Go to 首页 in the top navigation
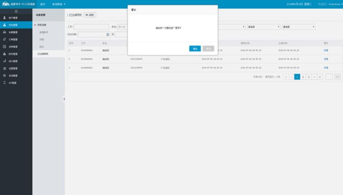The image size is (343, 195). tap(42, 4)
